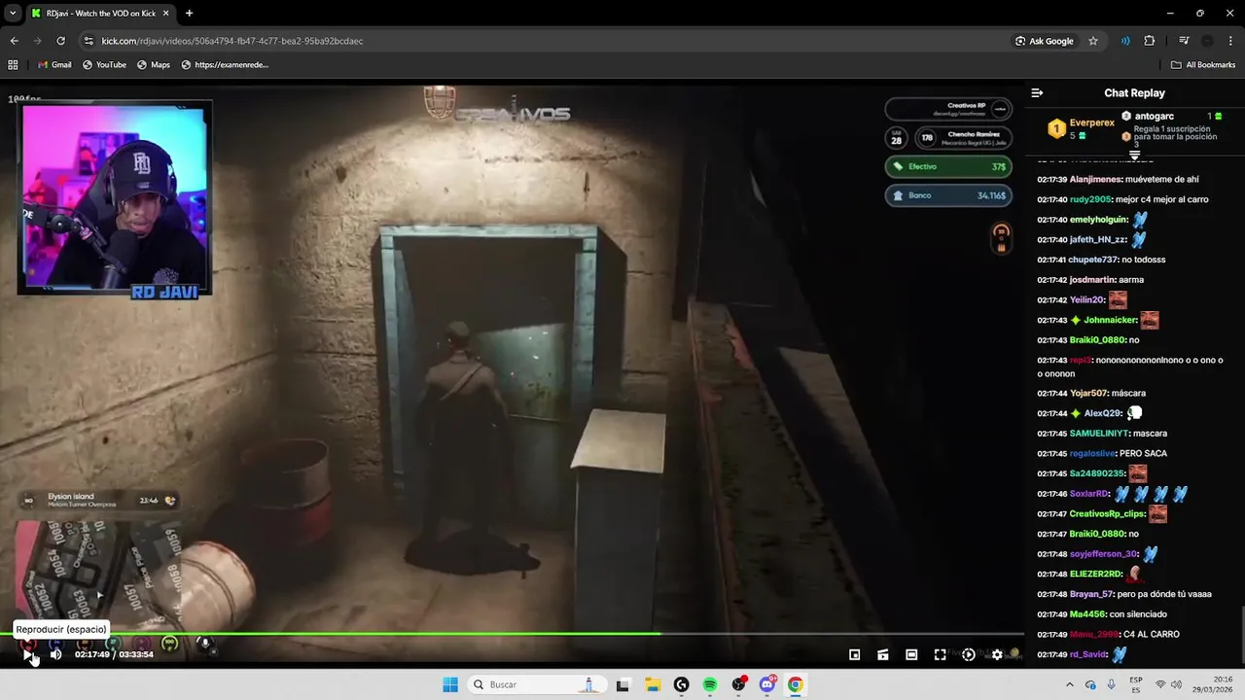The image size is (1245, 700).
Task: Open chat user rudy2905
Action: (1089, 199)
